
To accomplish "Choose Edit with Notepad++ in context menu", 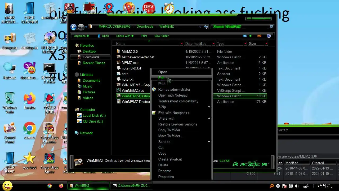I will pyautogui.click(x=181, y=113).
